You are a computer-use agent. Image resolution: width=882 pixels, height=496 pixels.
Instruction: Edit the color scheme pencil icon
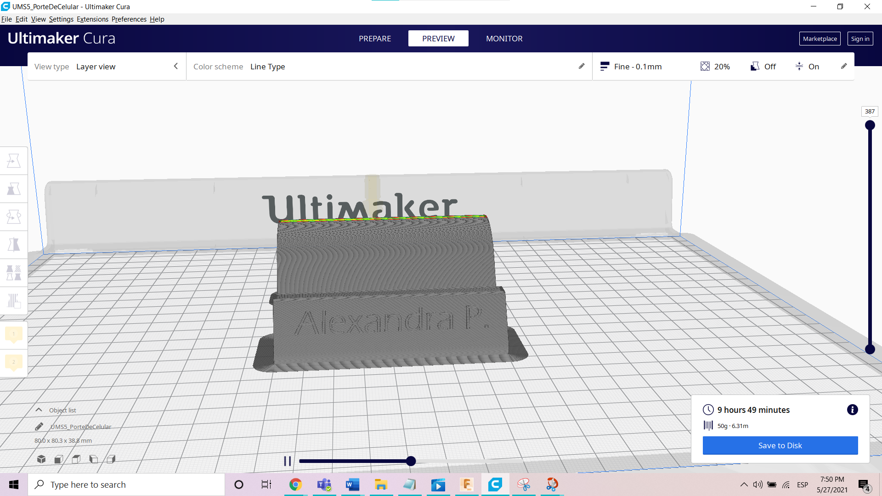click(582, 66)
